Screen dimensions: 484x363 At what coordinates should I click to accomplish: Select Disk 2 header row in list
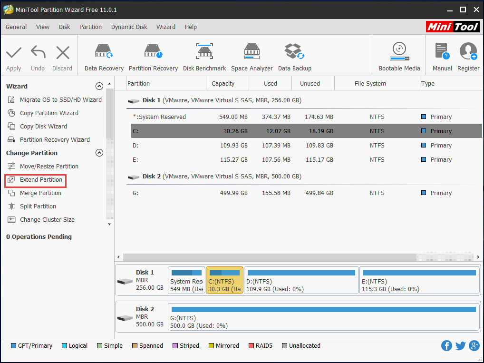(x=304, y=177)
